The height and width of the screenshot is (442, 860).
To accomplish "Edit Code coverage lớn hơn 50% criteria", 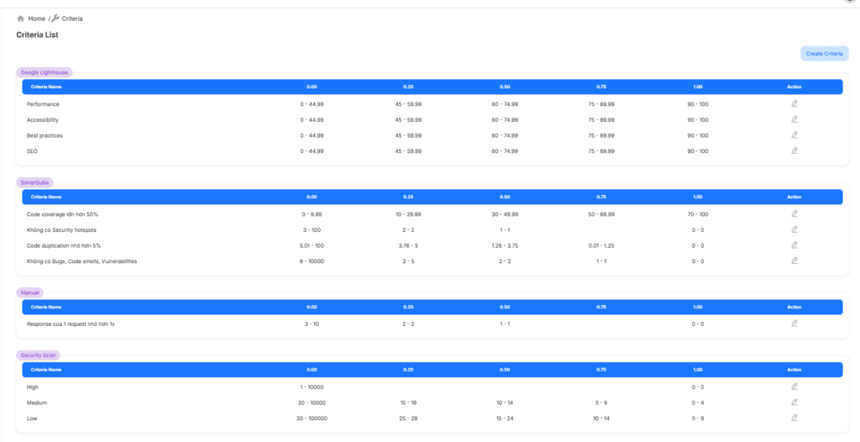I will coord(794,213).
